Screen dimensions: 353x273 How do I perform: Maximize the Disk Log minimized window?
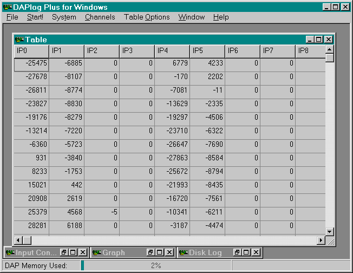click(x=246, y=252)
